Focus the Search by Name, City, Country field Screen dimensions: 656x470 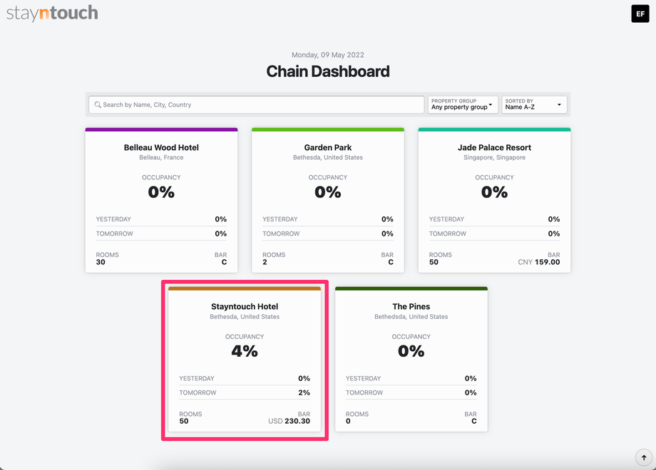coord(257,105)
